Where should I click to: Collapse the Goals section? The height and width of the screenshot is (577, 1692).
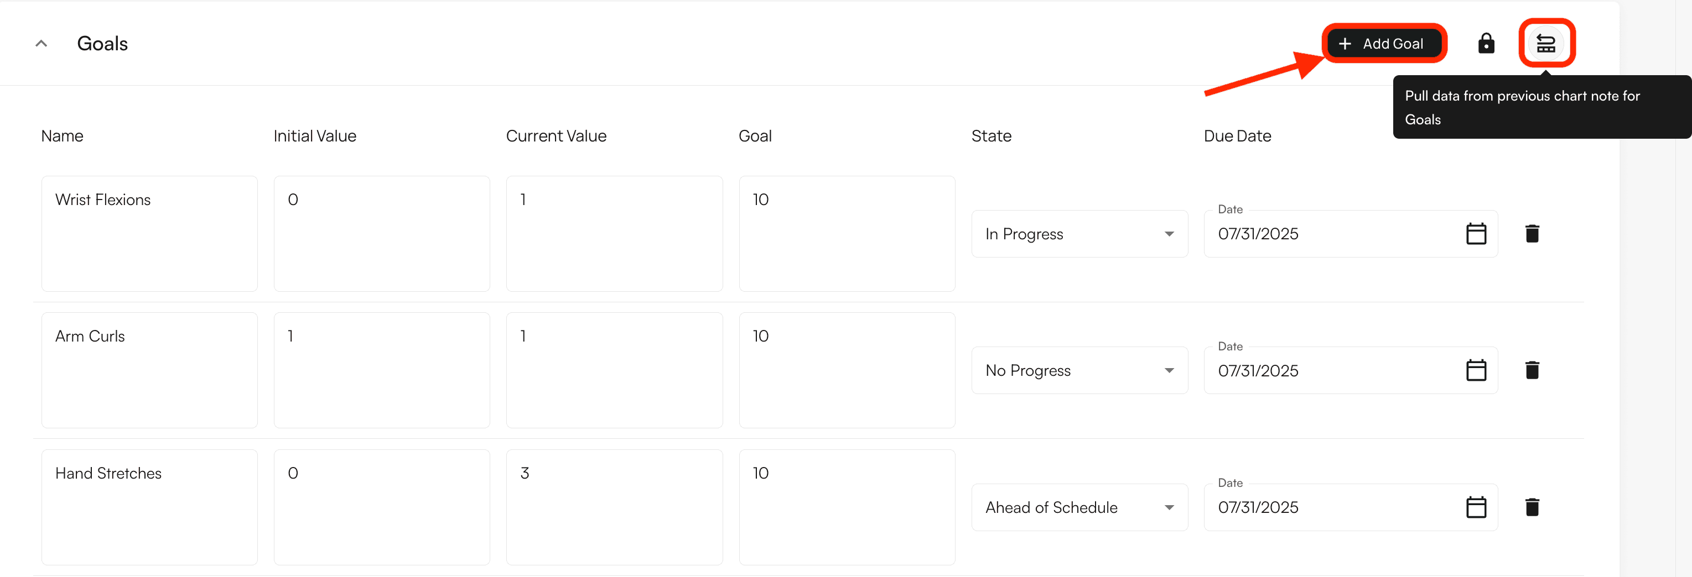click(41, 43)
